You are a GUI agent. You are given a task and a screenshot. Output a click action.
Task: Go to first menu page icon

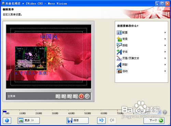(x=58, y=96)
